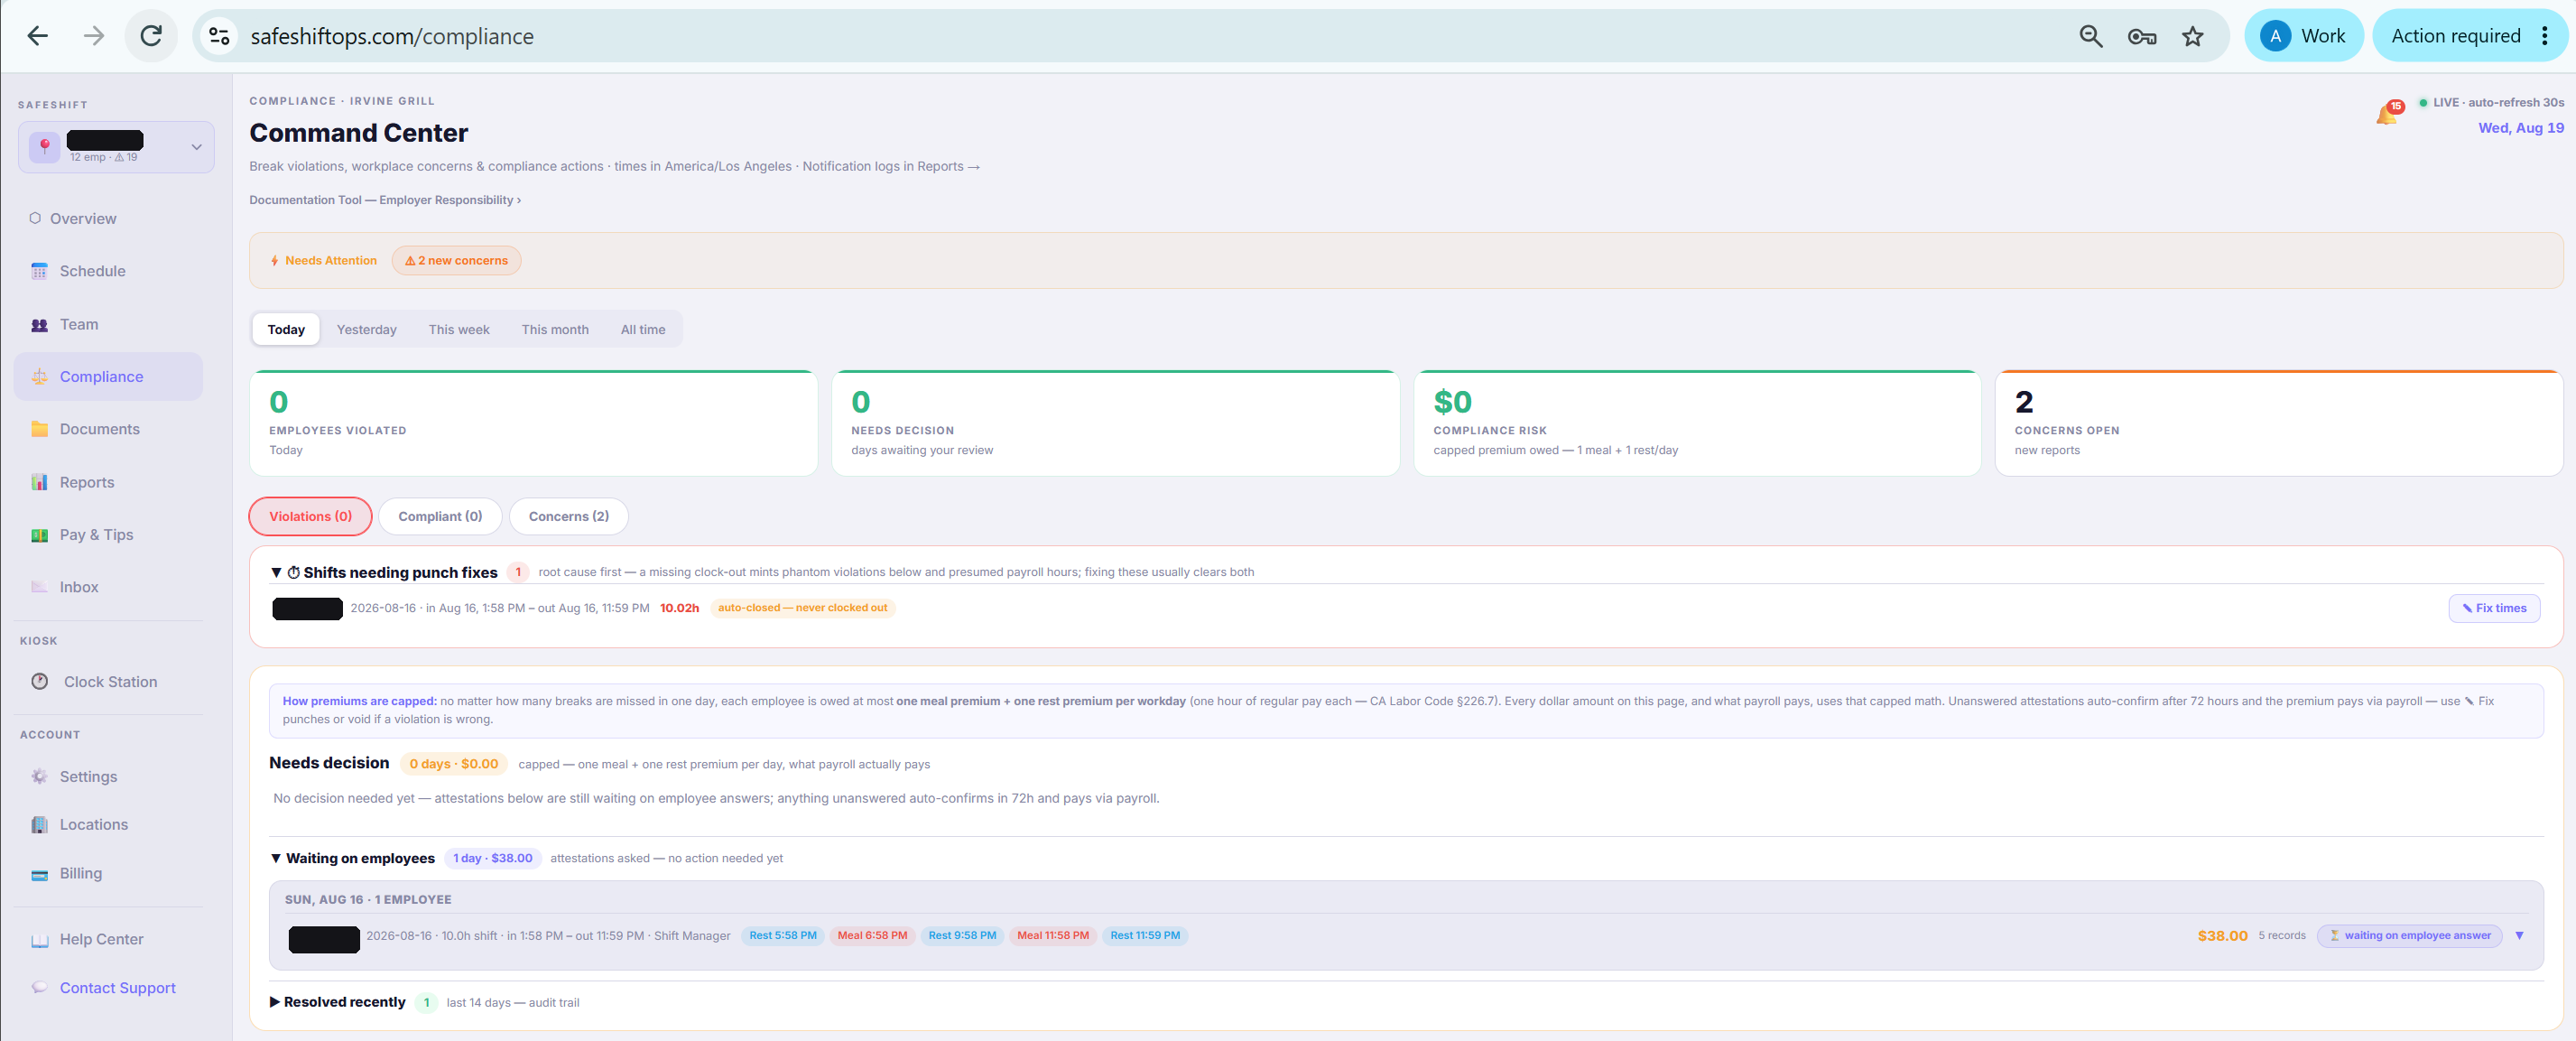
Task: Expand the Resolved recently section
Action: pyautogui.click(x=275, y=1001)
